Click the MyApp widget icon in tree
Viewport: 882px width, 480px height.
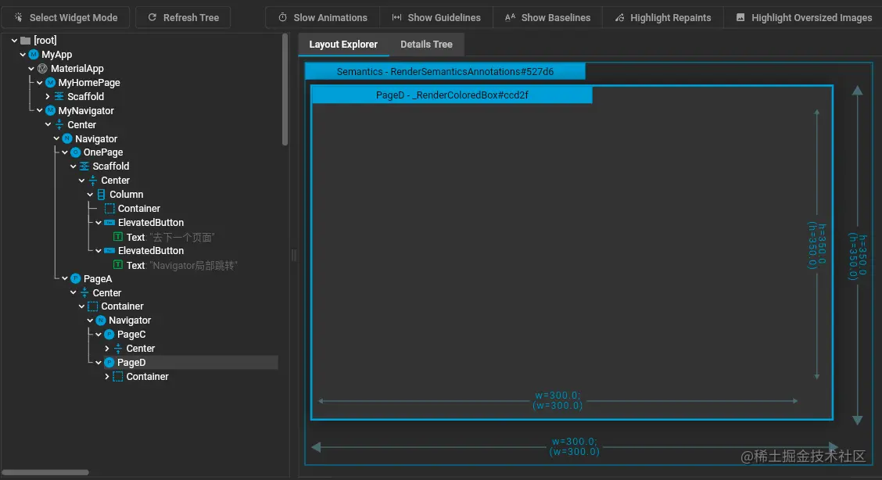click(34, 55)
